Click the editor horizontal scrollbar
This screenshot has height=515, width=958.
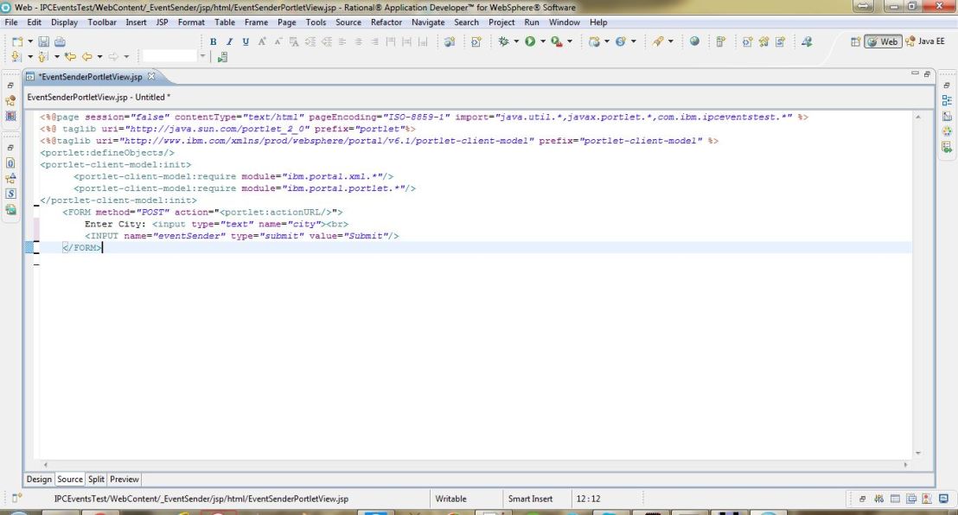click(467, 464)
